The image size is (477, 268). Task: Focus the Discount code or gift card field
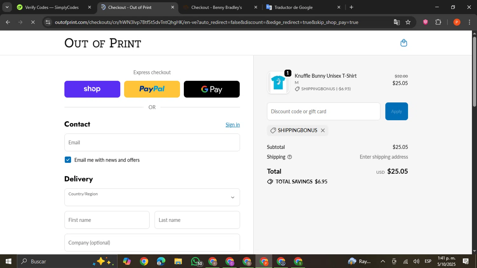tap(323, 111)
